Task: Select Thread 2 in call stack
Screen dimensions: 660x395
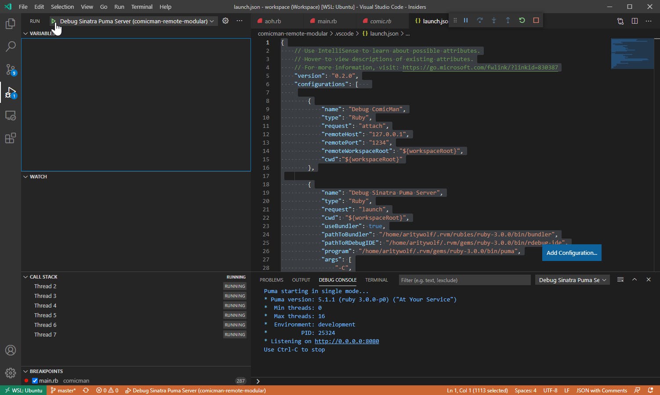Action: [136, 286]
